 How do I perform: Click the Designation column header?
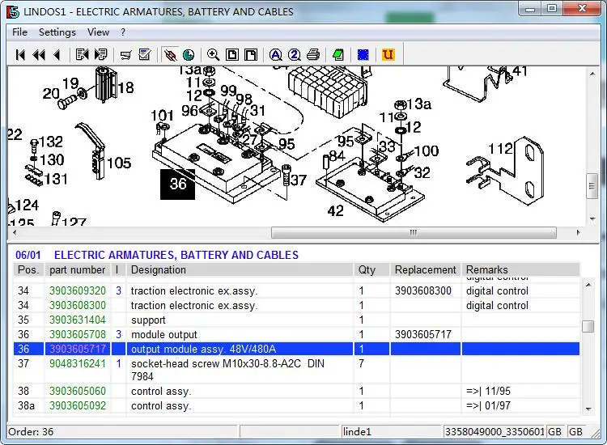coord(159,270)
